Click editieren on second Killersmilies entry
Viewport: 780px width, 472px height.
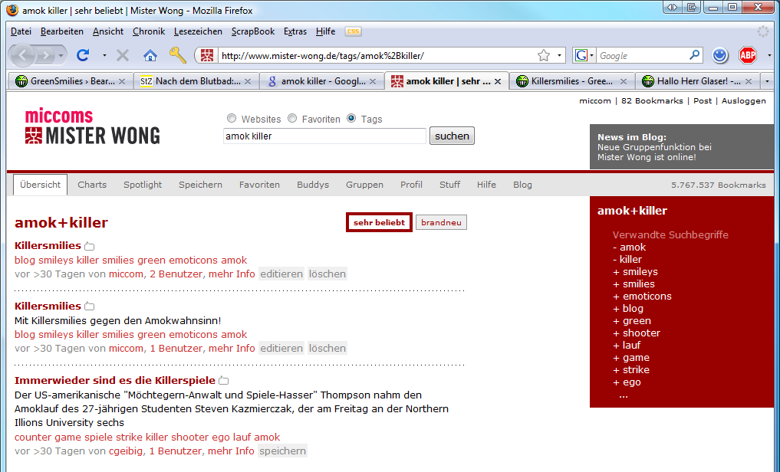coord(281,349)
